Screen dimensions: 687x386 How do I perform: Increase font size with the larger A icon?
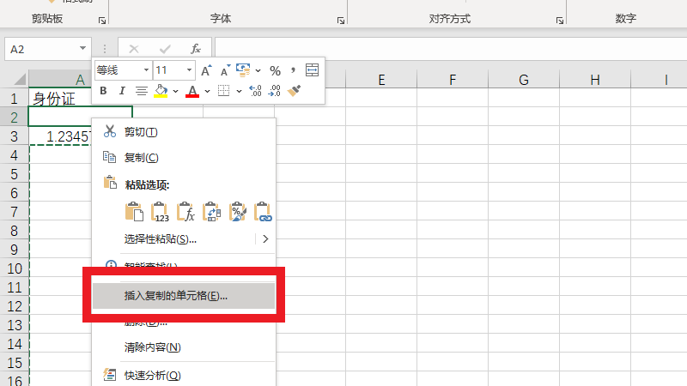tap(207, 70)
